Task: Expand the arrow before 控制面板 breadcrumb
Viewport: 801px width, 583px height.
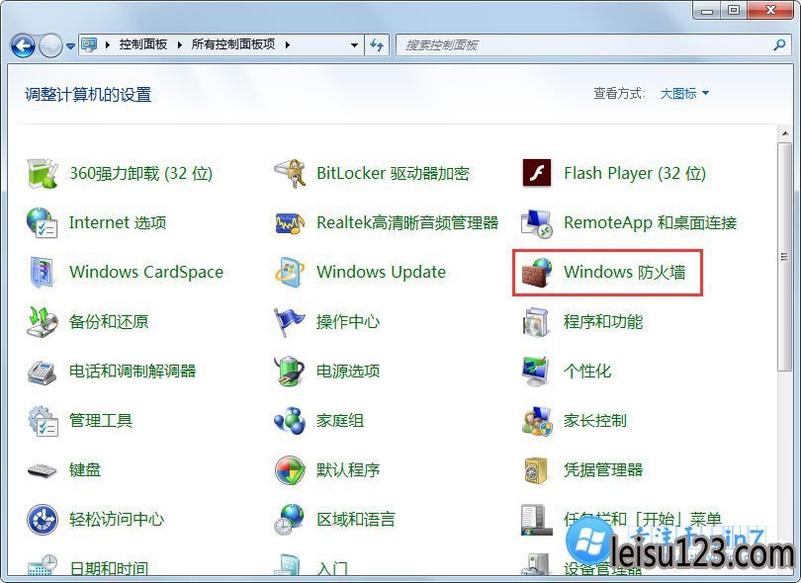Action: point(107,44)
